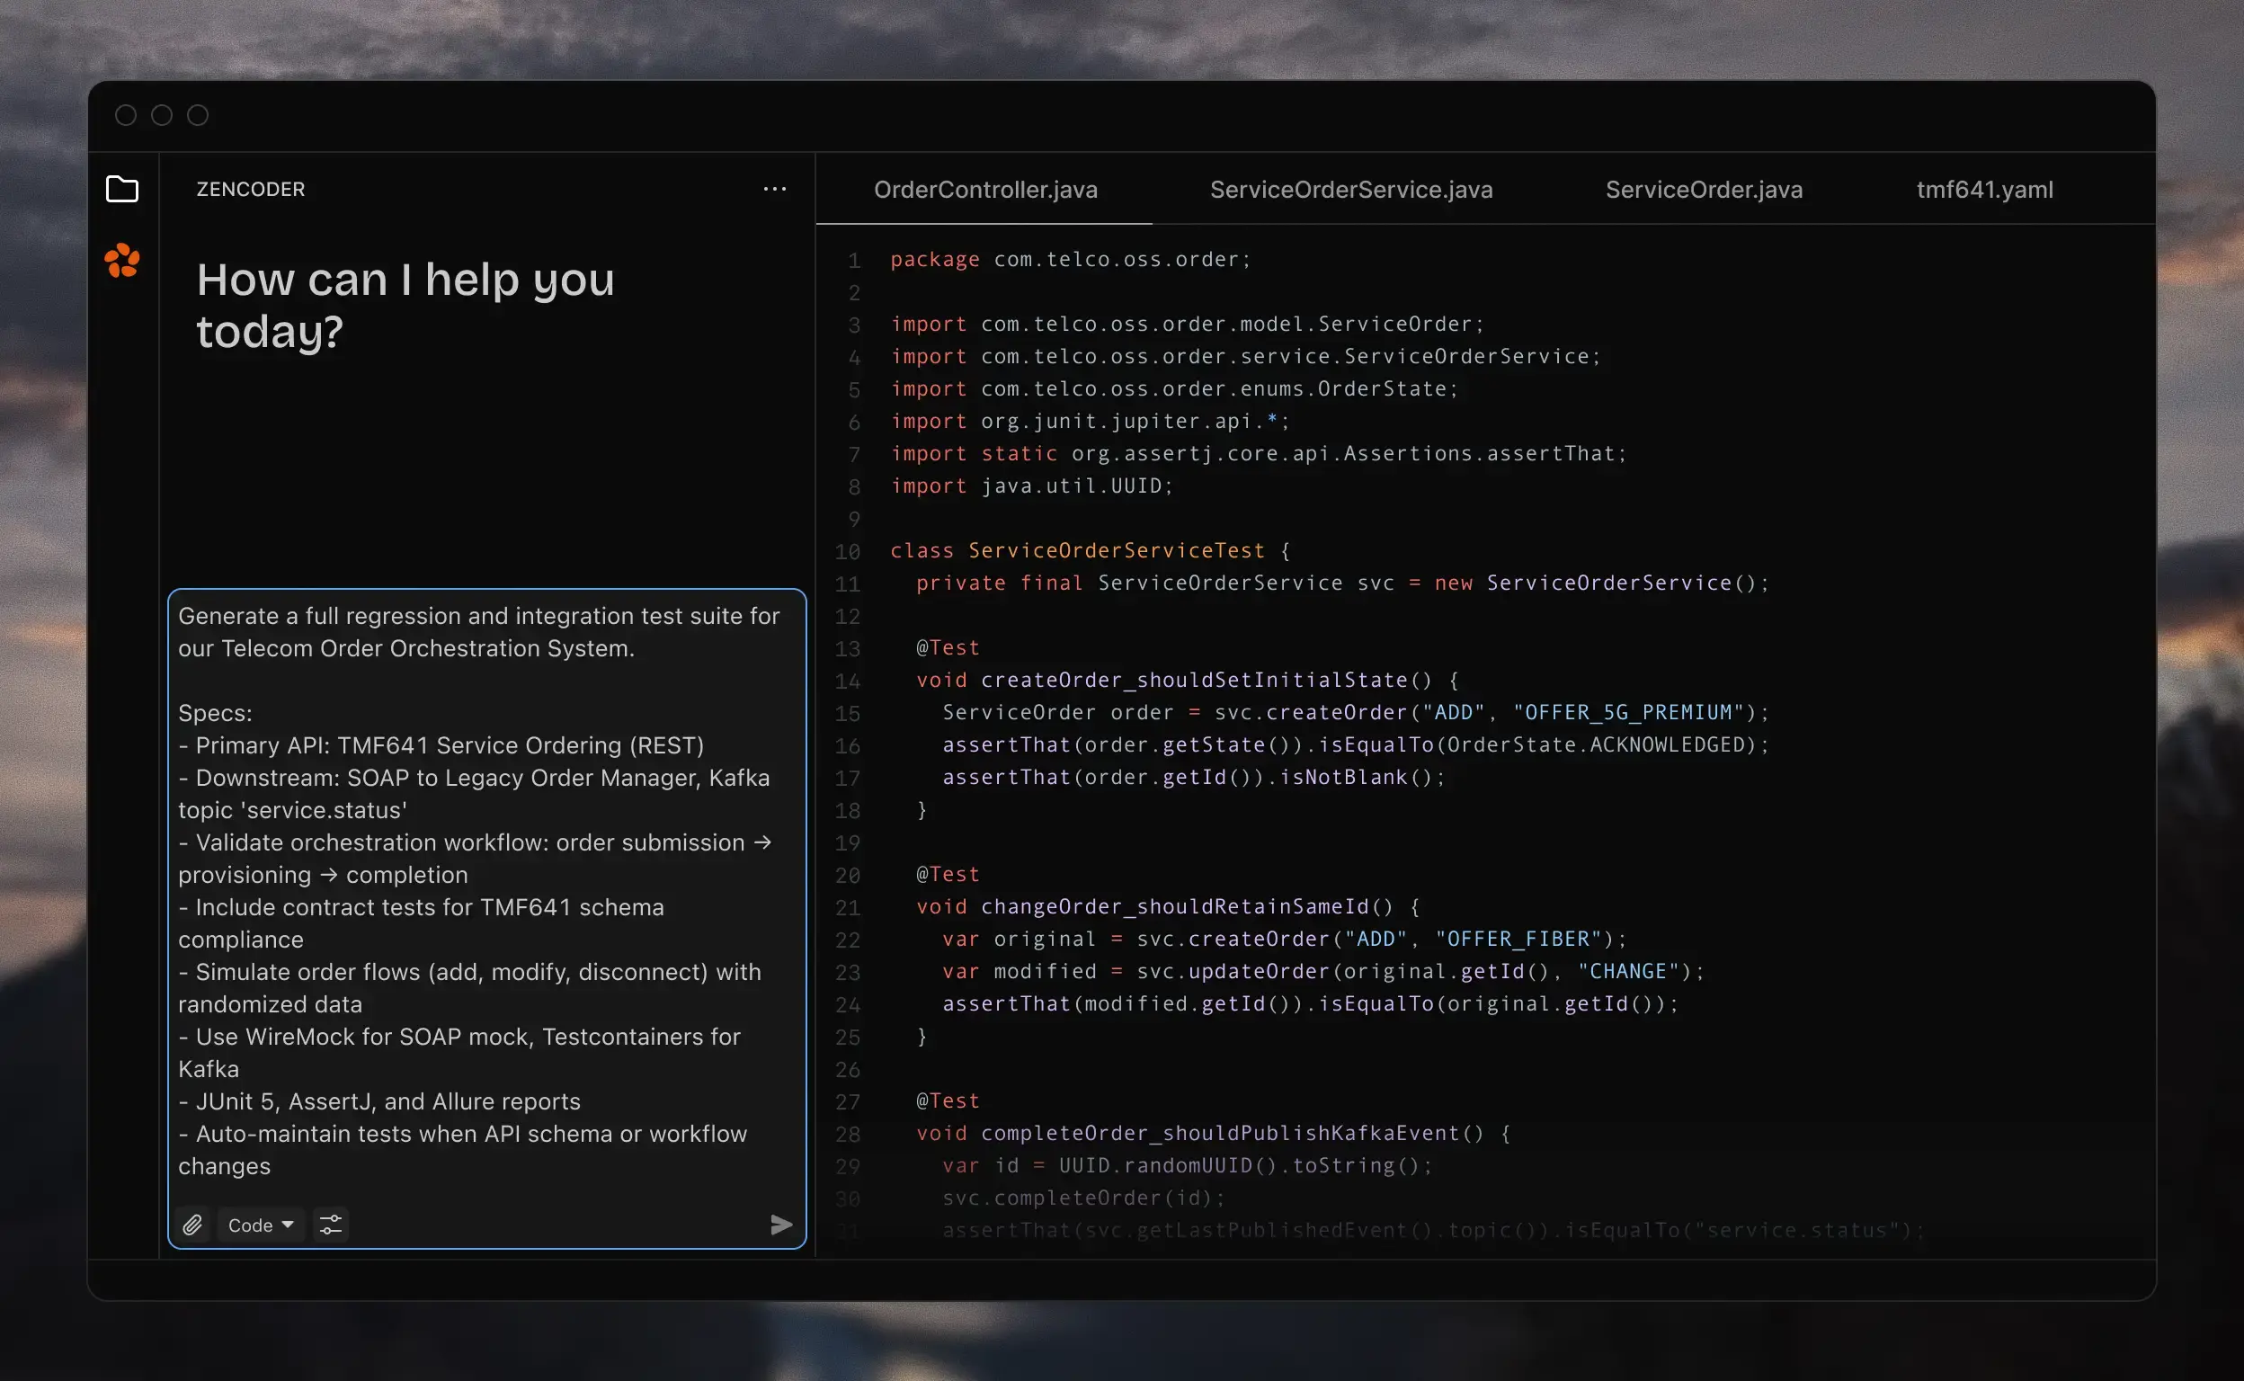Click the third window control circle
The height and width of the screenshot is (1381, 2244).
198,115
